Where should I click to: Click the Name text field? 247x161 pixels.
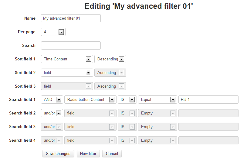[x=70, y=18]
